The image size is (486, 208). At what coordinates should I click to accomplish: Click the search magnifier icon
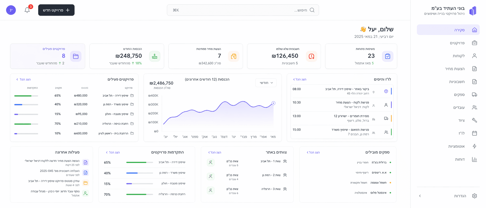click(312, 10)
